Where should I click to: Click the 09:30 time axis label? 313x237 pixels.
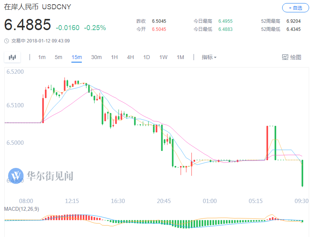(x=301, y=201)
